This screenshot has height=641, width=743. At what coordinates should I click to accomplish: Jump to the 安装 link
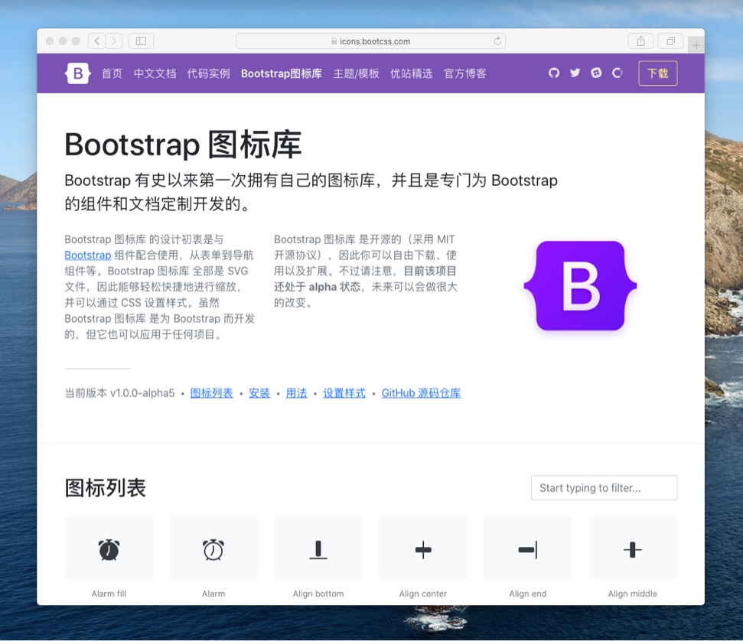pos(259,393)
